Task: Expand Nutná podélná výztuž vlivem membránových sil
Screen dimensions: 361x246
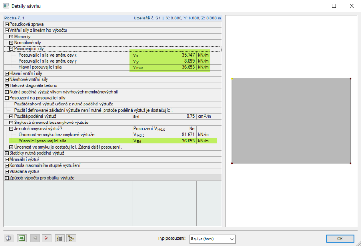Action: pyautogui.click(x=7, y=92)
